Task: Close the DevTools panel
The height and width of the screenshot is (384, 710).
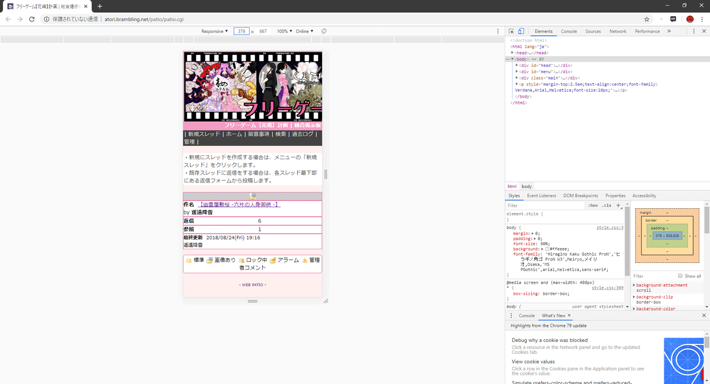Action: pos(704,31)
